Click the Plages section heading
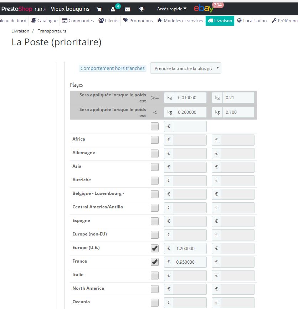The image size is (298, 309). 76,85
